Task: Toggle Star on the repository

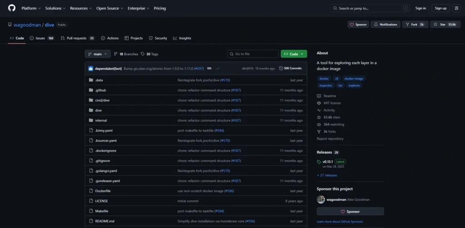Action: pyautogui.click(x=445, y=24)
